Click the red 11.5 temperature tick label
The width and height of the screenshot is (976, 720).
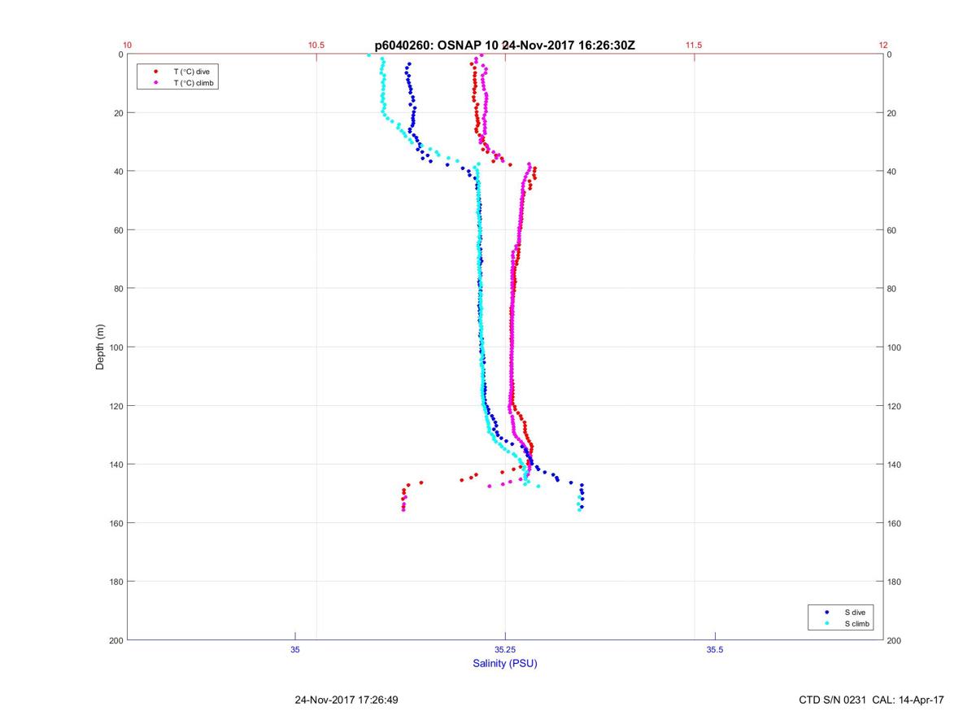[694, 46]
